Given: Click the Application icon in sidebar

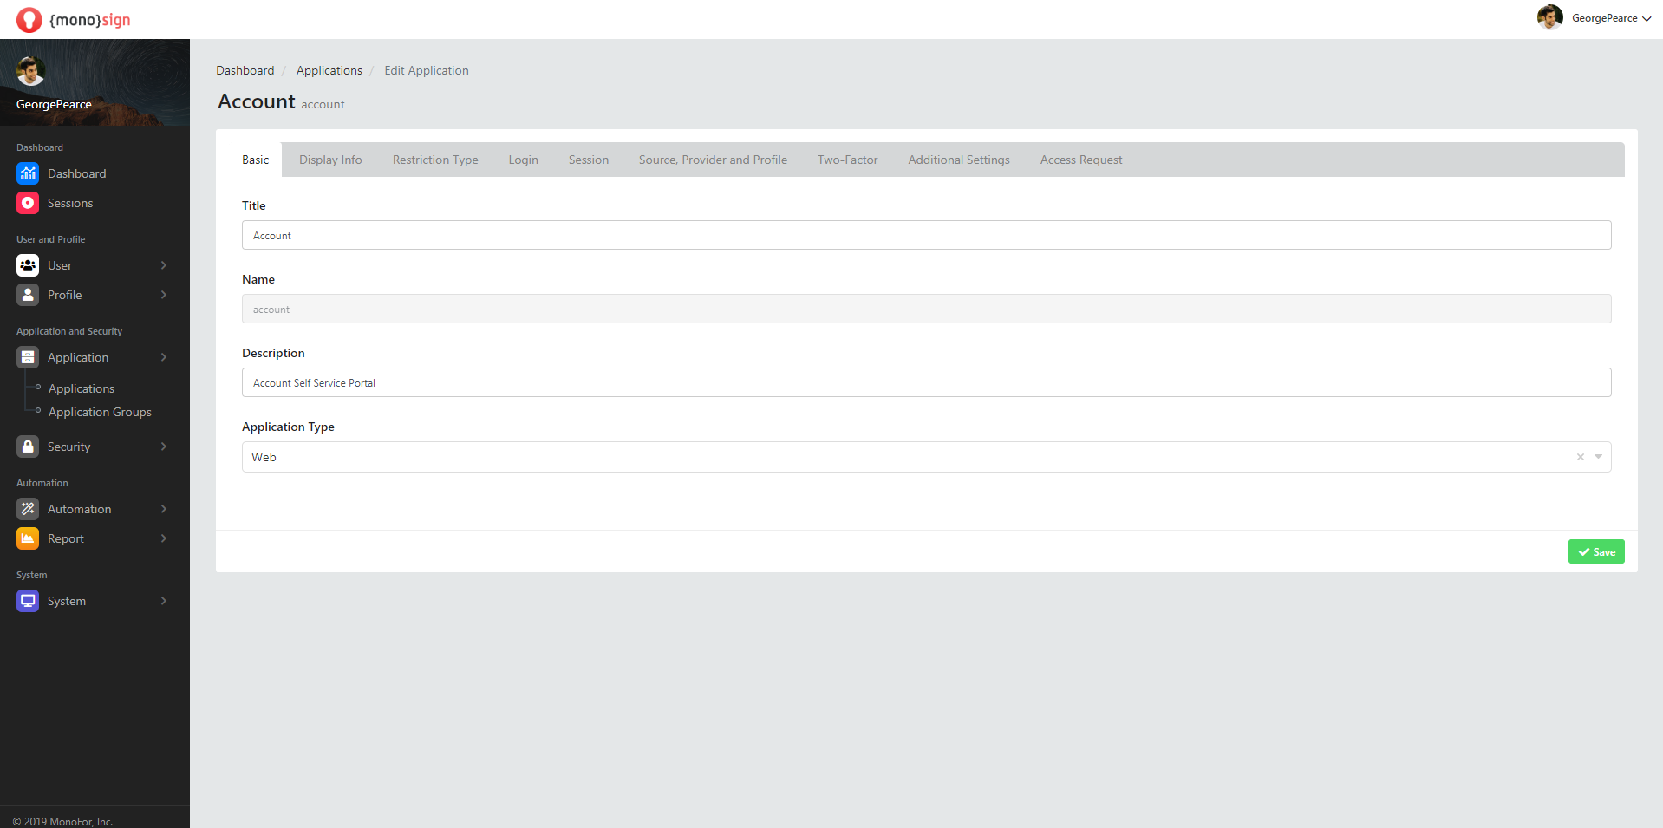Looking at the screenshot, I should 28,357.
